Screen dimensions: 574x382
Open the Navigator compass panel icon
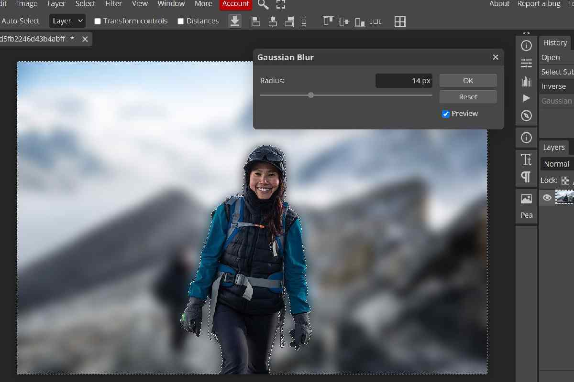[526, 116]
